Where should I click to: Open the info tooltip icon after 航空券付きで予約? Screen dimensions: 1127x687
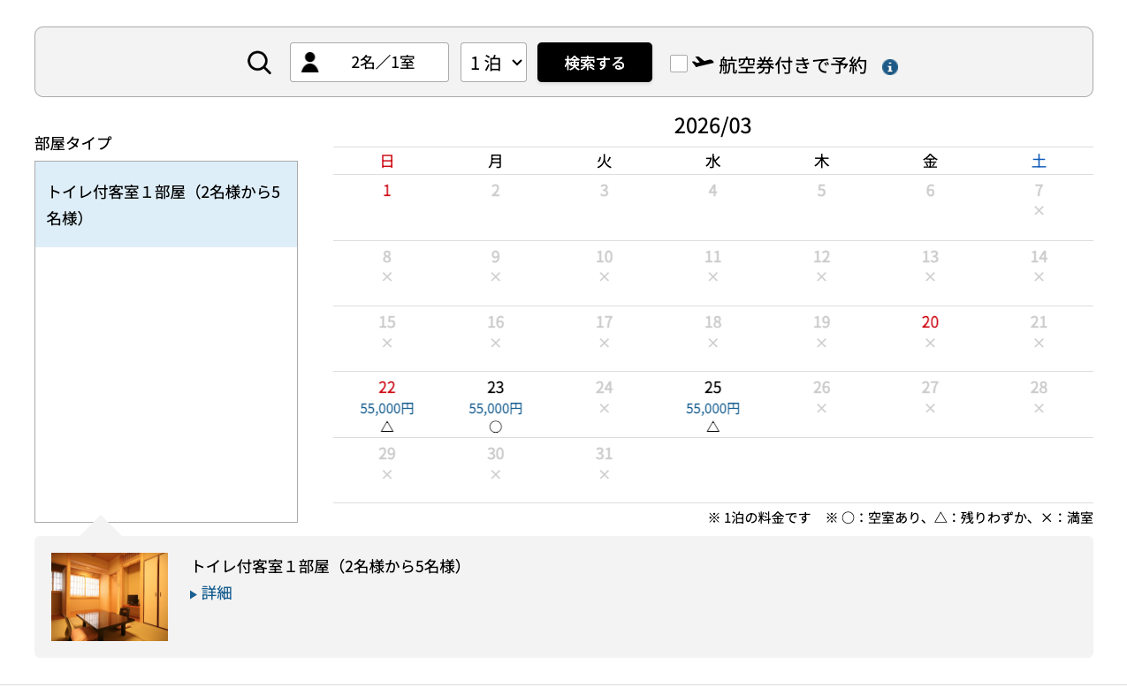(x=890, y=66)
